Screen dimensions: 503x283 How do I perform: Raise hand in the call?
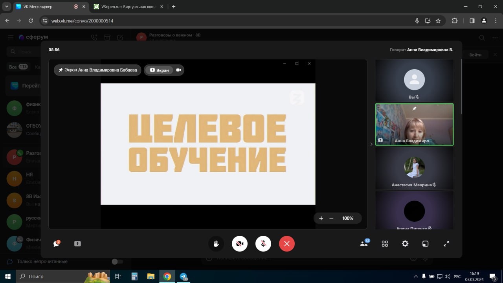(x=216, y=244)
